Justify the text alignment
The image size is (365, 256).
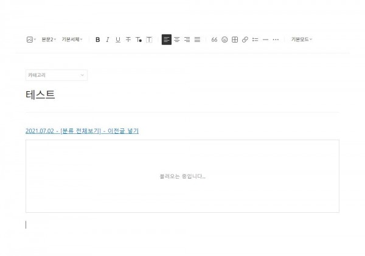(x=197, y=40)
